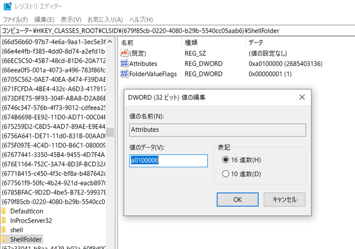Open the ファイル(F) menu
Viewport: 355px width, 249px height.
click(x=15, y=20)
